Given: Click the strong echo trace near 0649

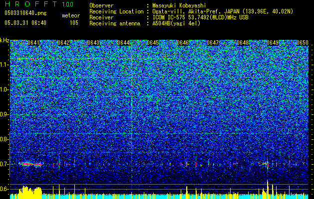Looking at the screenshot, I should 267,164.
